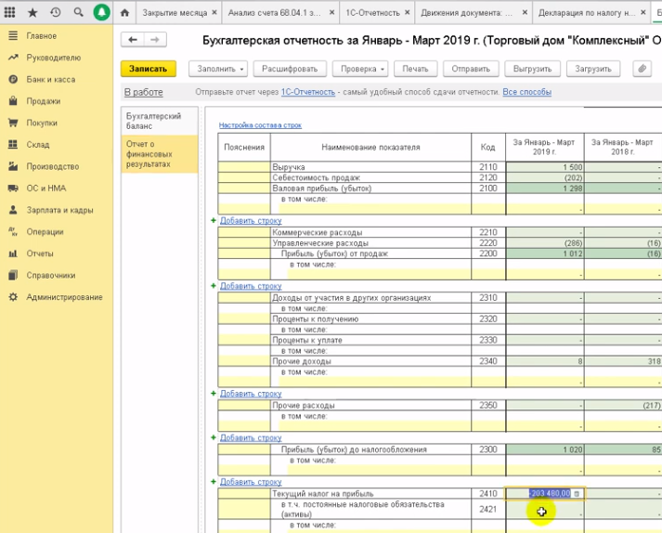Expand the Проверка dropdown

point(359,69)
